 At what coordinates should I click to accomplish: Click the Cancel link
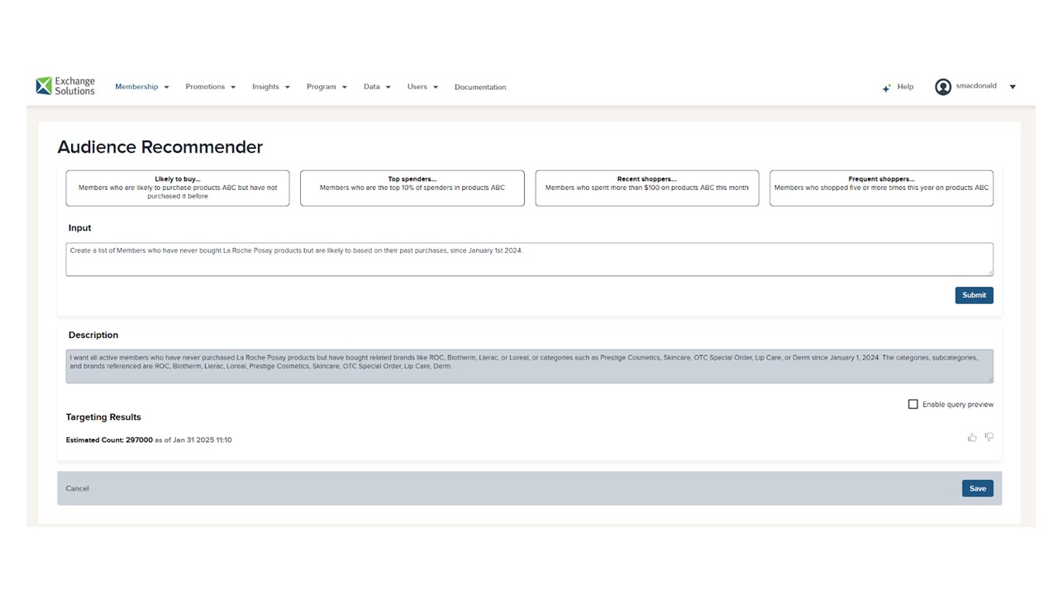pyautogui.click(x=77, y=488)
